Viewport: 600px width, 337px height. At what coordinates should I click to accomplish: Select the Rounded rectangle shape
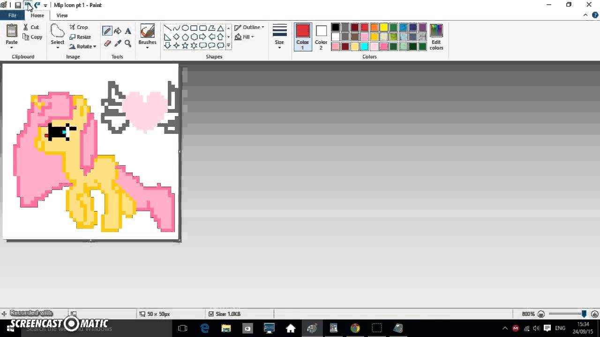[x=202, y=28]
